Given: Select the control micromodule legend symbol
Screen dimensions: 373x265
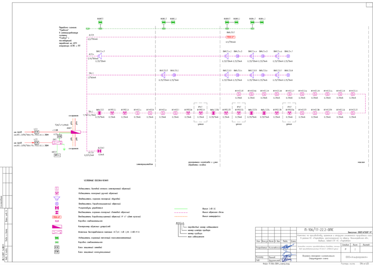Looking at the screenshot, I should [x=57, y=208].
